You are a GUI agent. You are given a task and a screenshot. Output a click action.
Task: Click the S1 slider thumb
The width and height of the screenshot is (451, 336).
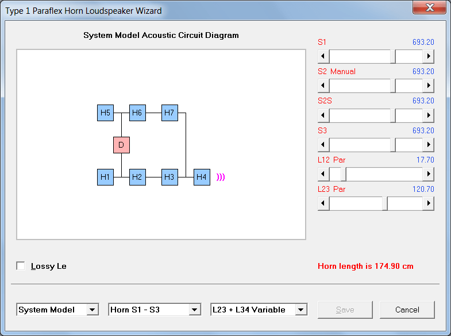[x=393, y=56]
